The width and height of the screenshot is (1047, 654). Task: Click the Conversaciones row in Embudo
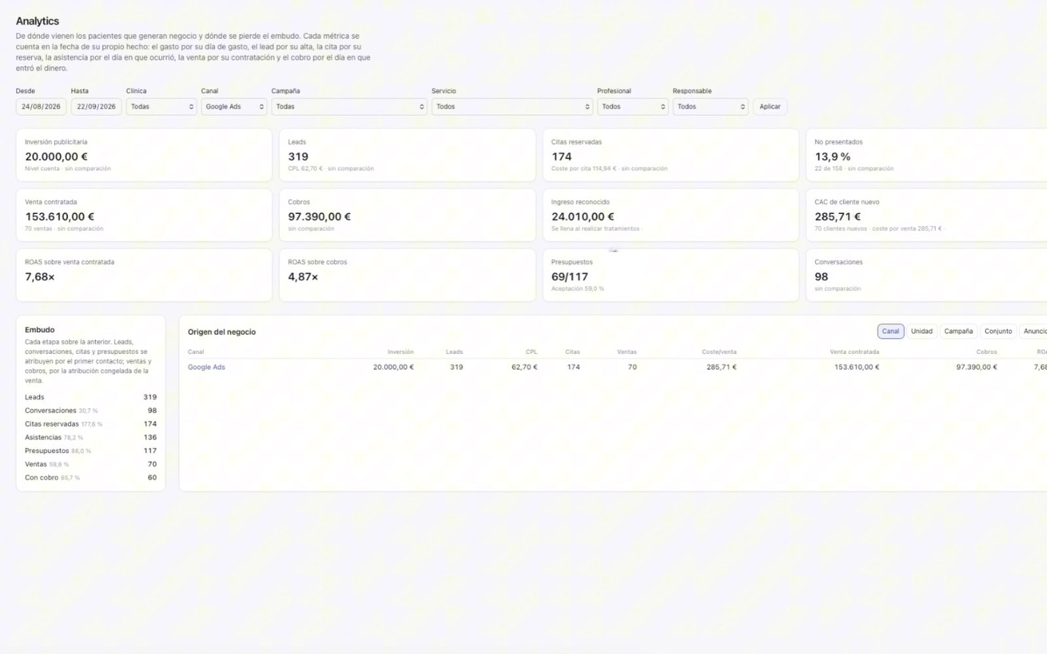point(90,411)
